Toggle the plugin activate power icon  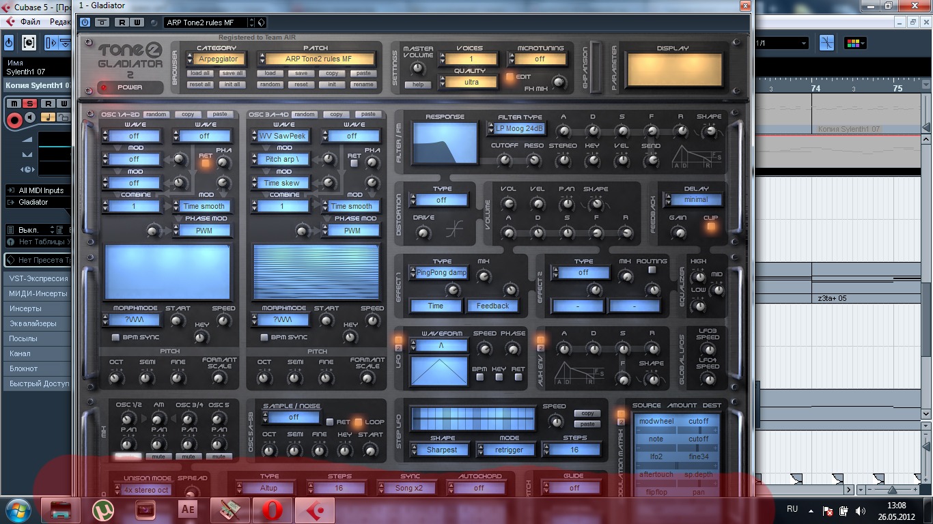click(x=85, y=23)
